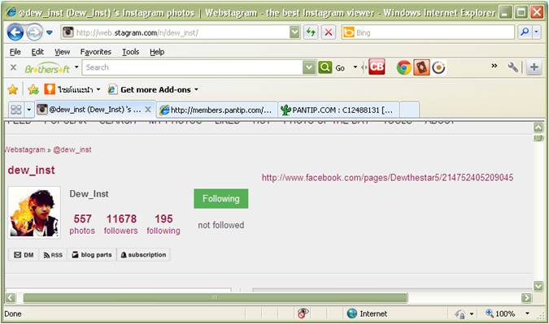Click the red Stop loading icon
Image resolution: width=549 pixels, height=324 pixels.
point(329,32)
